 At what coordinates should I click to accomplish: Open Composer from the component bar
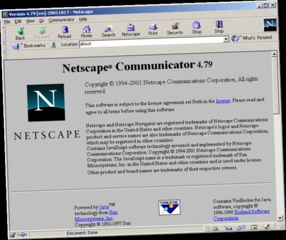tap(267, 227)
